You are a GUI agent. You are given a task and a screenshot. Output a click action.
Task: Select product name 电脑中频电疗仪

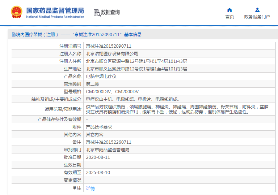(101, 77)
